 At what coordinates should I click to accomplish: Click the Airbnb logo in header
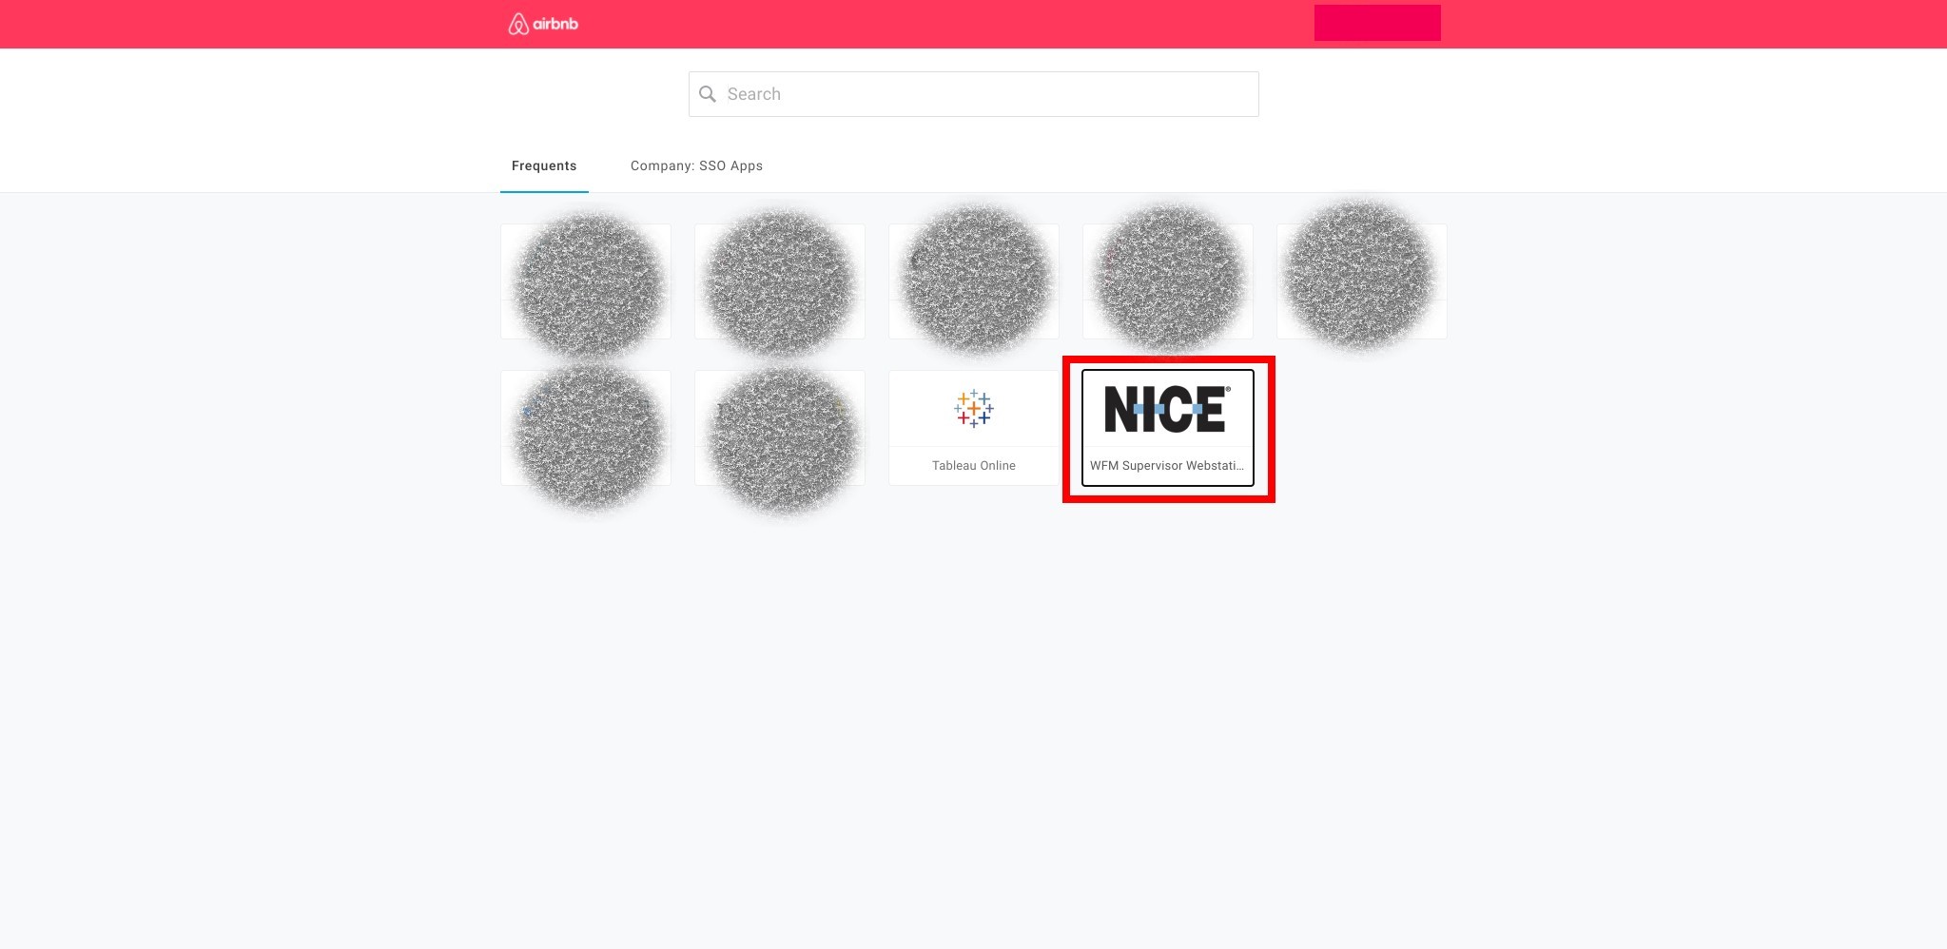coord(543,24)
